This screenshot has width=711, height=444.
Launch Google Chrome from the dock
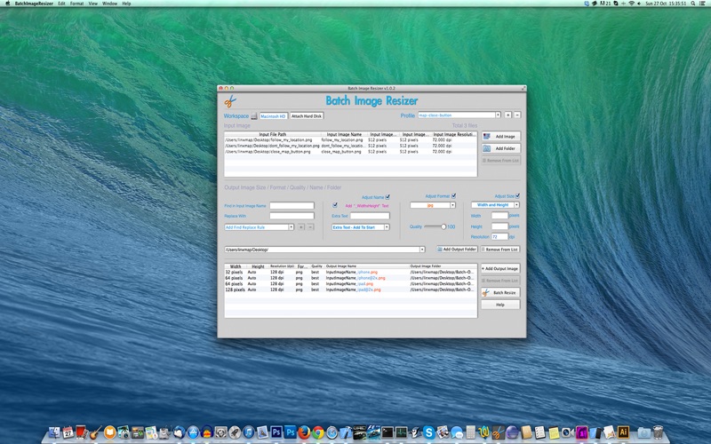coord(317,432)
